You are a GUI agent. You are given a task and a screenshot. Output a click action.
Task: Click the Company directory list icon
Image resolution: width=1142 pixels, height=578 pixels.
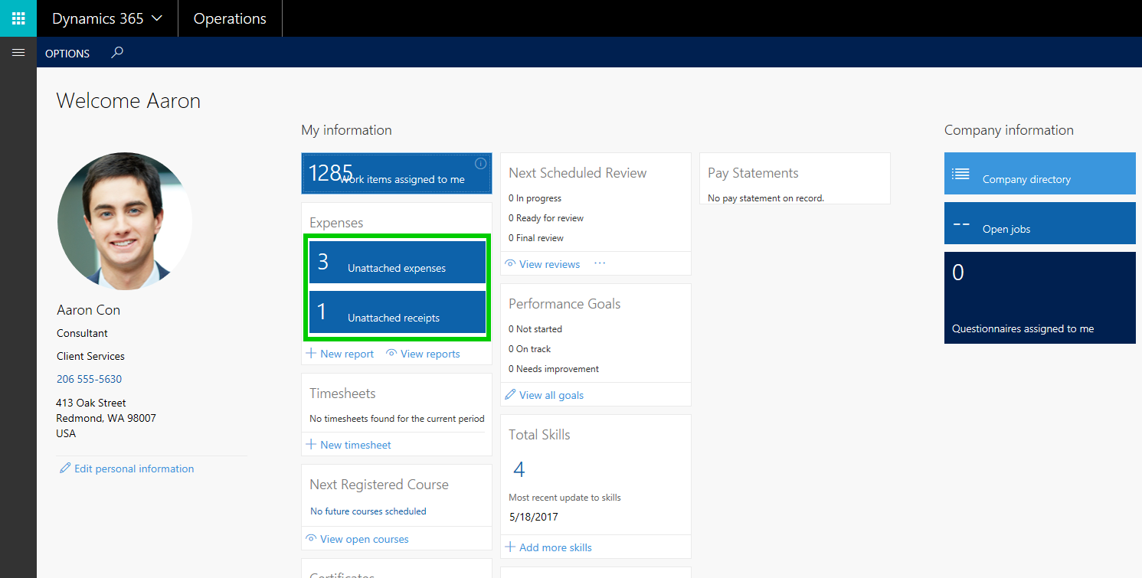coord(960,174)
